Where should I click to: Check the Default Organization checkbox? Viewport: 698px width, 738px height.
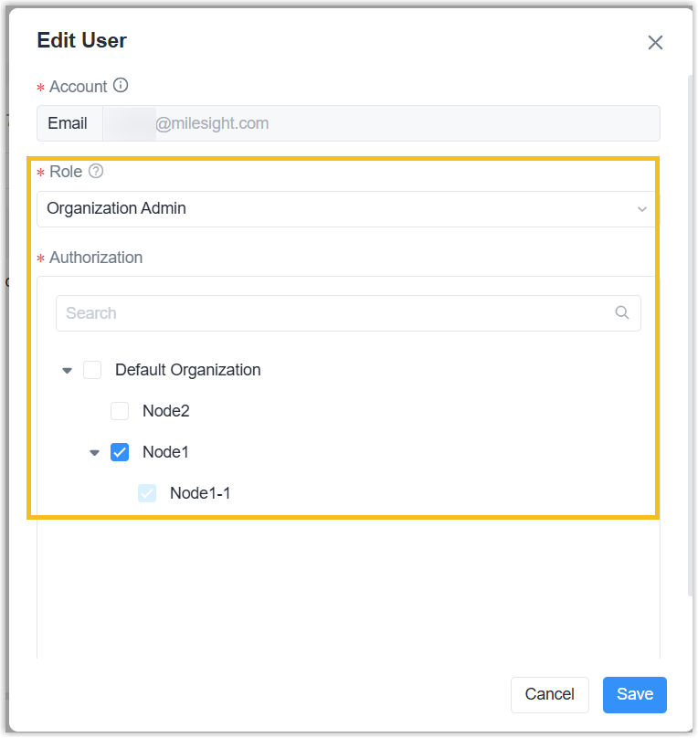pos(92,370)
